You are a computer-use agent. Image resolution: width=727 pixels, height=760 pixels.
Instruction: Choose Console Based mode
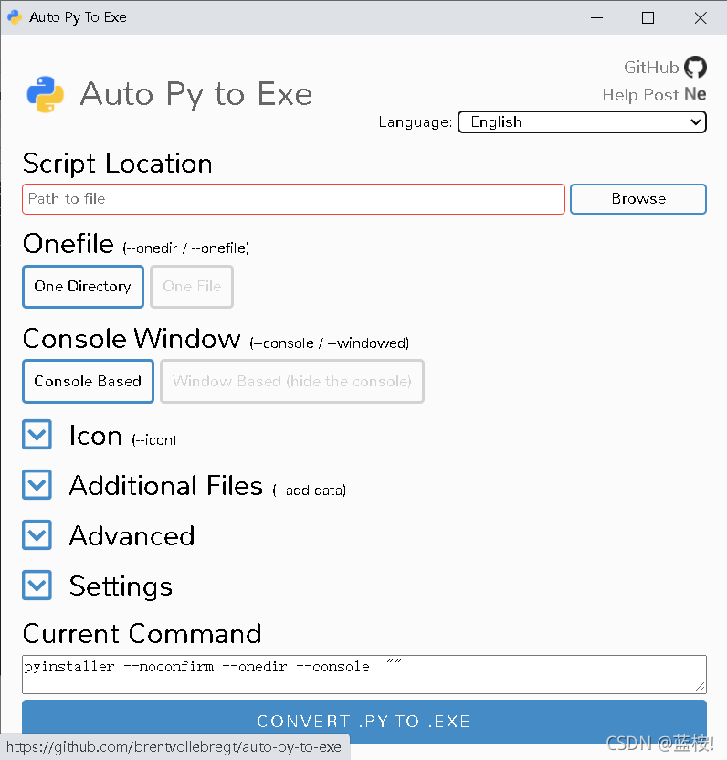(88, 382)
